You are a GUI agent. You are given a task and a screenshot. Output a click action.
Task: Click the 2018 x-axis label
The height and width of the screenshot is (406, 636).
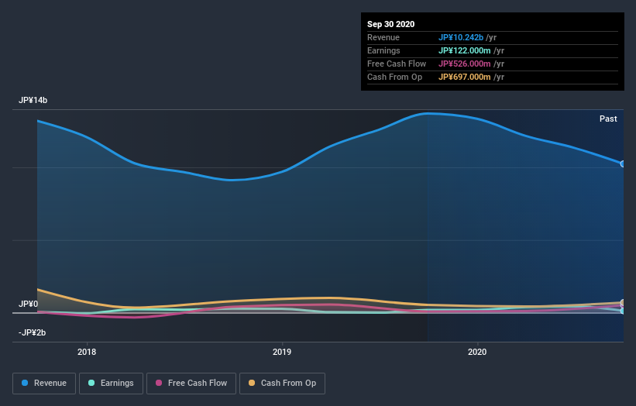point(87,352)
